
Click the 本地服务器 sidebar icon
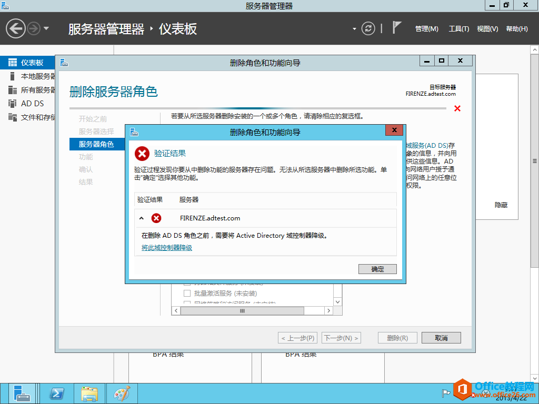coord(13,76)
